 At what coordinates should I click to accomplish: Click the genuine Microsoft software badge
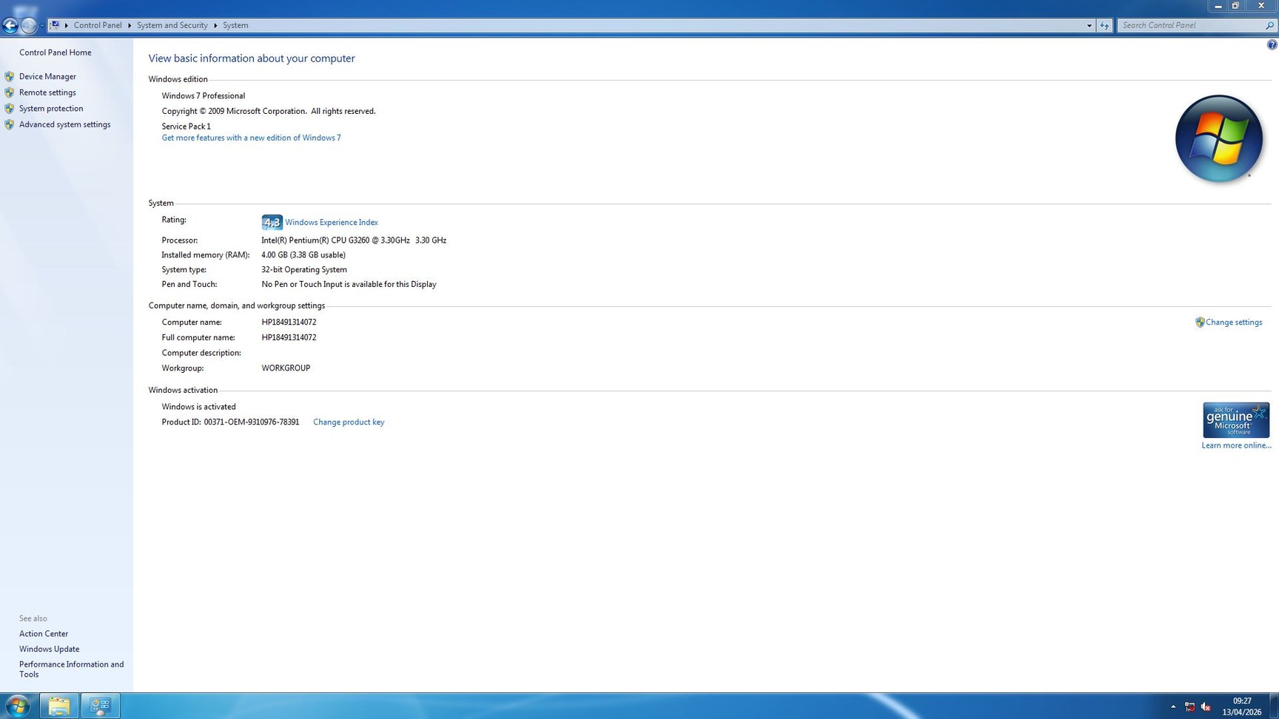pyautogui.click(x=1235, y=420)
